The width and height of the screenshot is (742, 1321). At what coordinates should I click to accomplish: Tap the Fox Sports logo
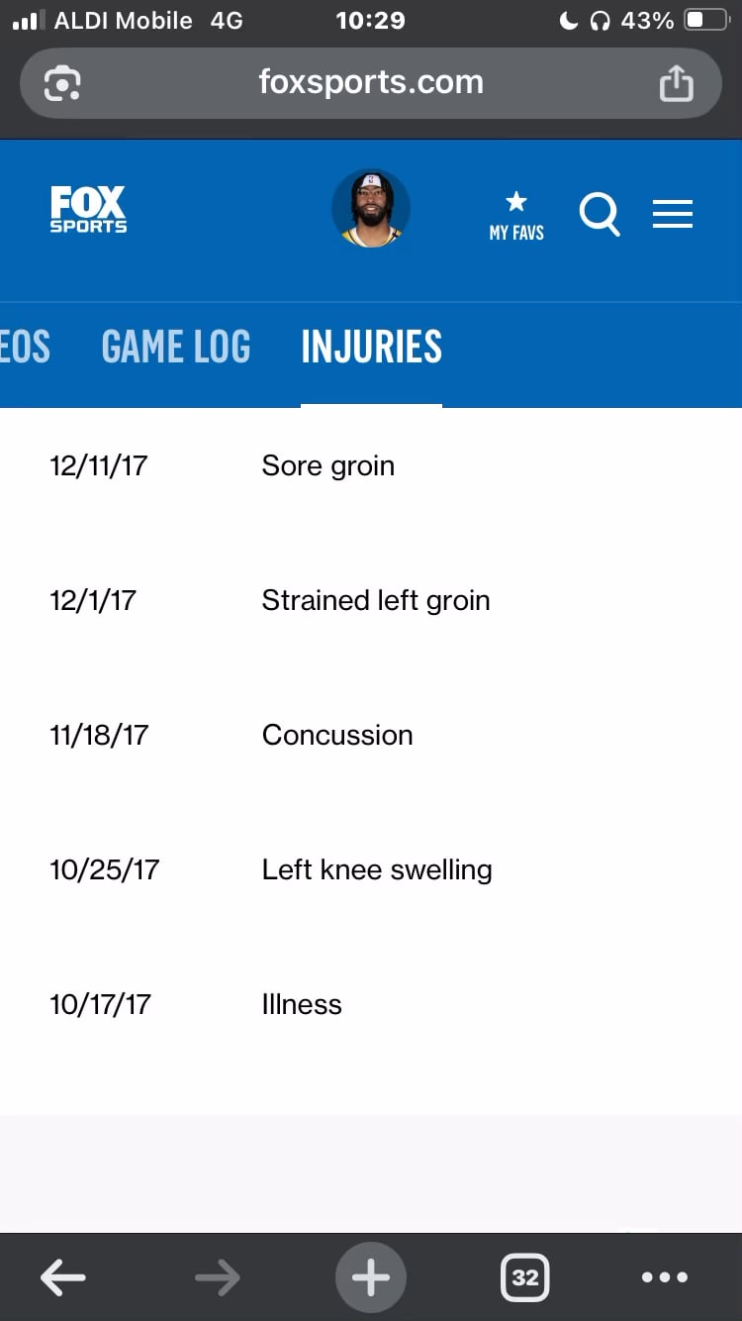(x=89, y=210)
